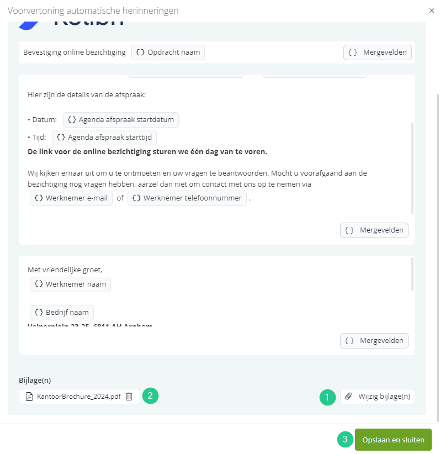
Task: Select the Agenda afspraak startdatum merge field
Action: pos(121,120)
